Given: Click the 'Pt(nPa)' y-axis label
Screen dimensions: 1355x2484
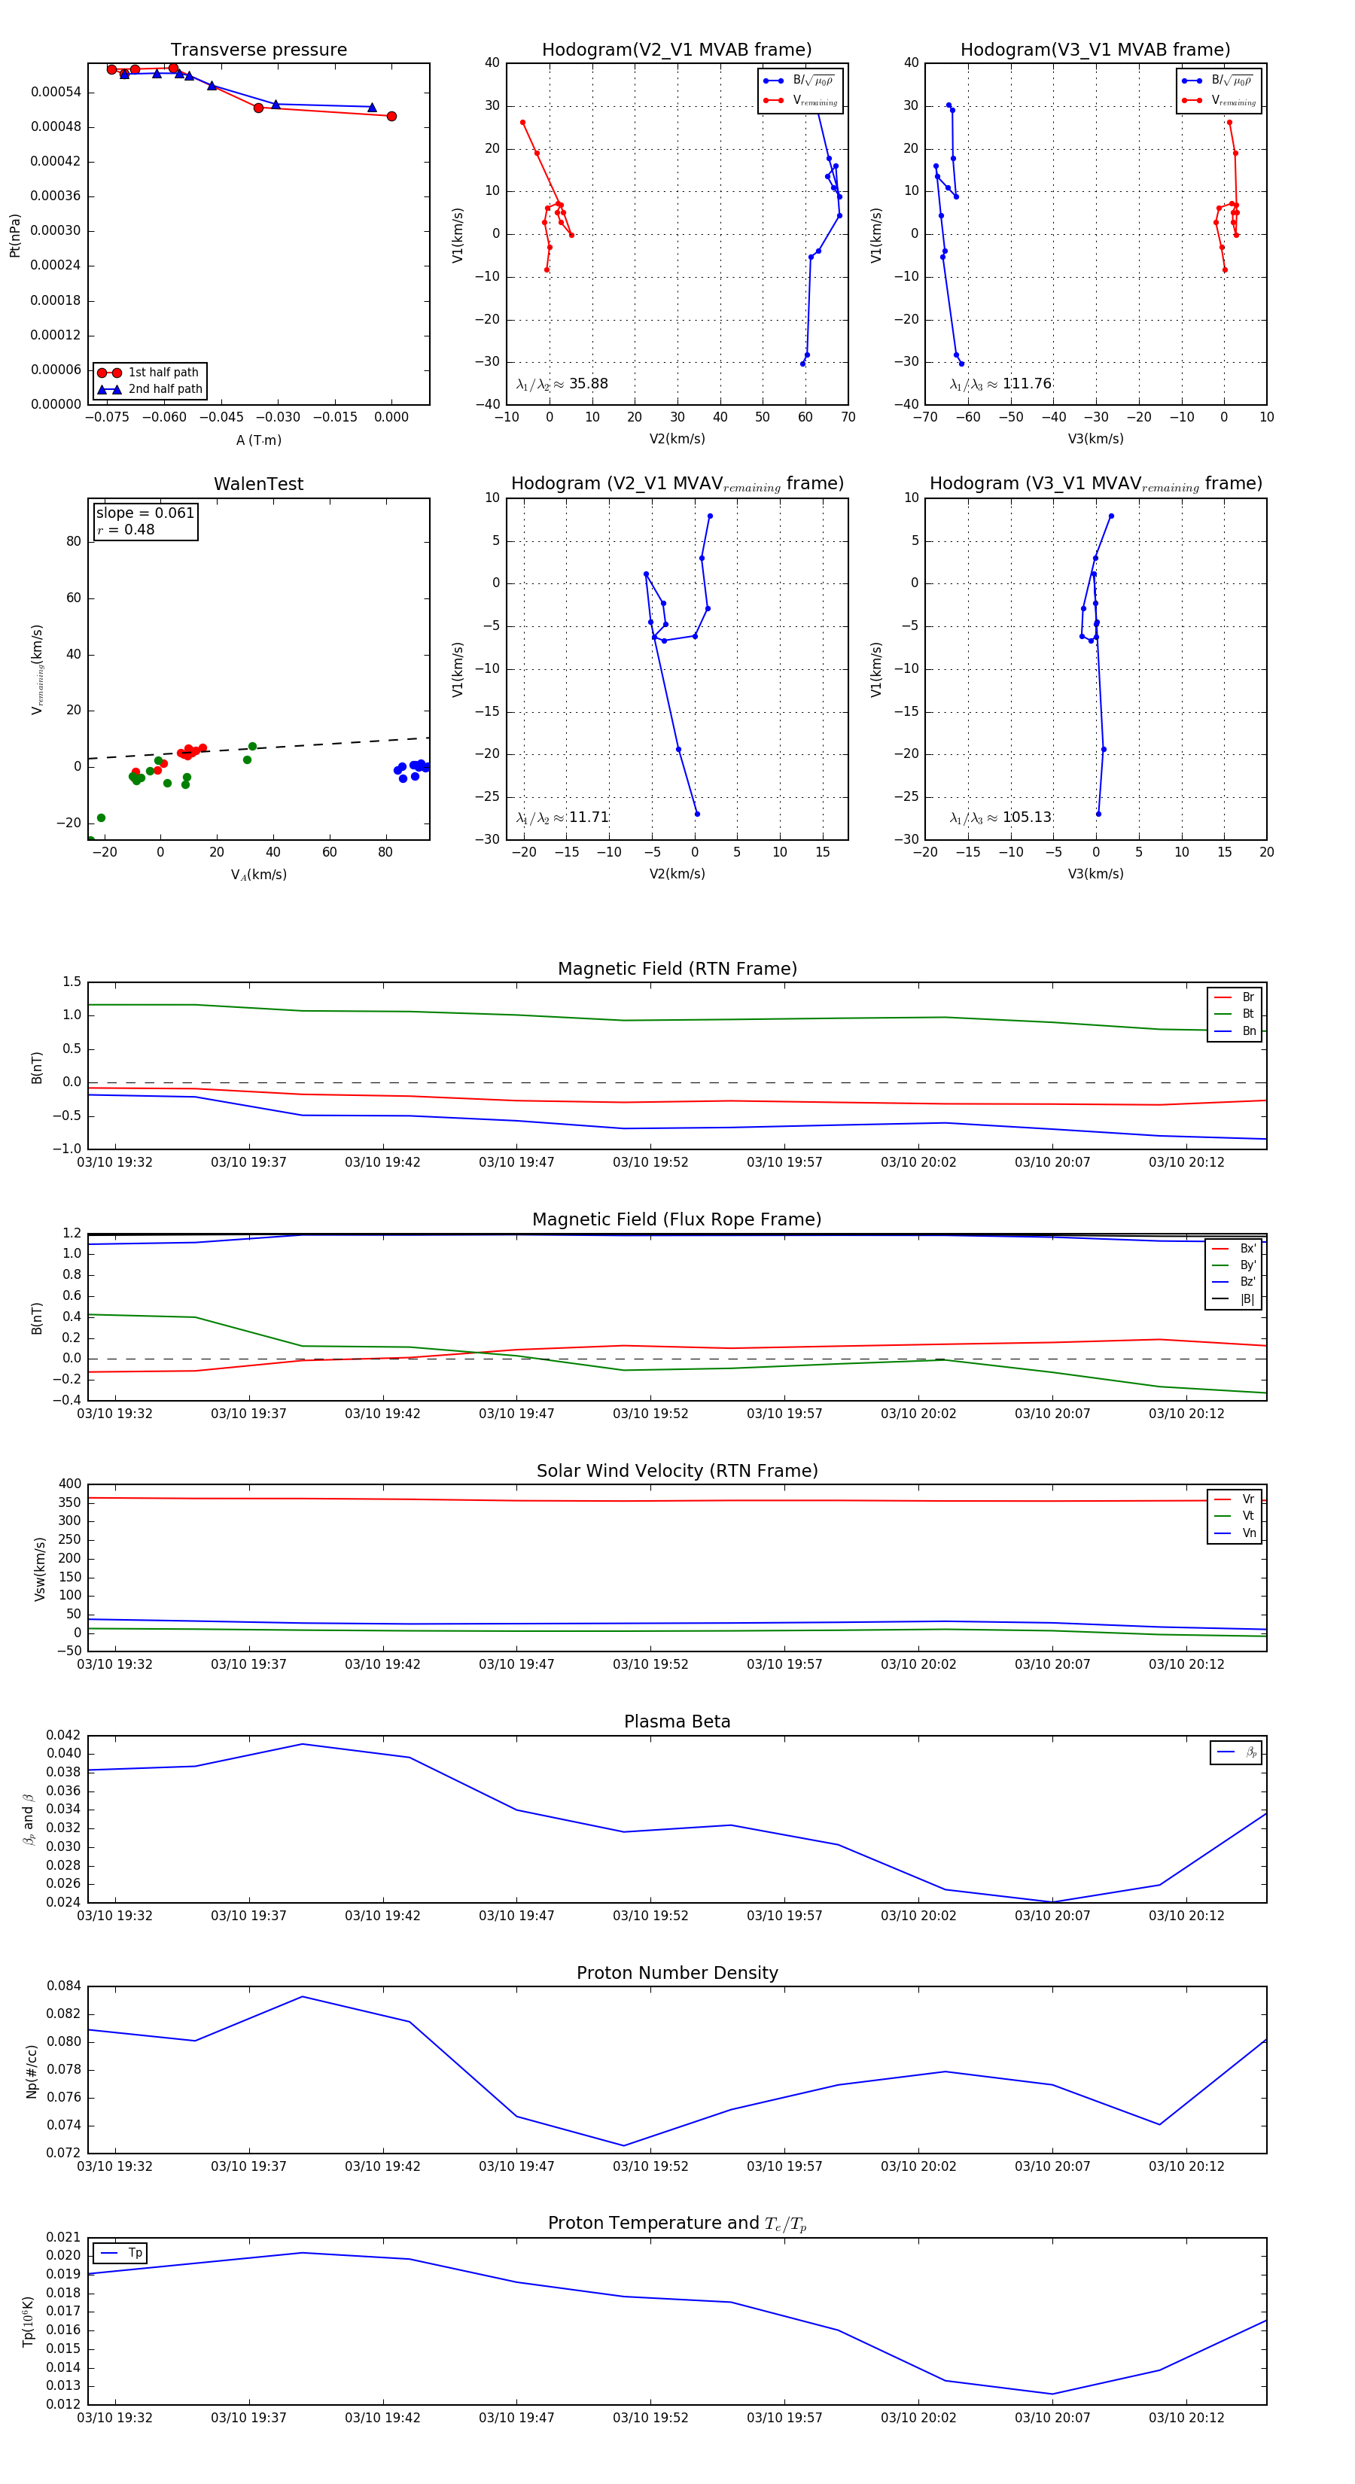Looking at the screenshot, I should pyautogui.click(x=14, y=234).
